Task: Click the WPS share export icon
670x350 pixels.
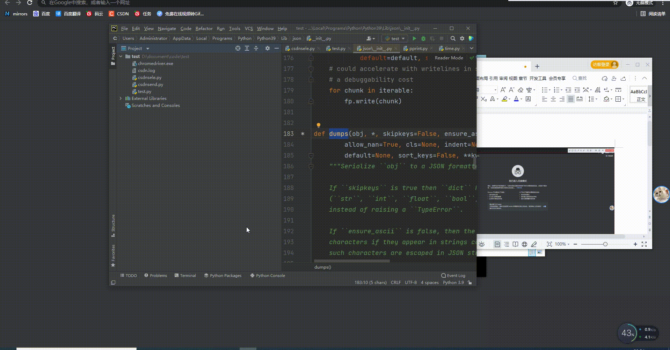Action: tap(623, 78)
